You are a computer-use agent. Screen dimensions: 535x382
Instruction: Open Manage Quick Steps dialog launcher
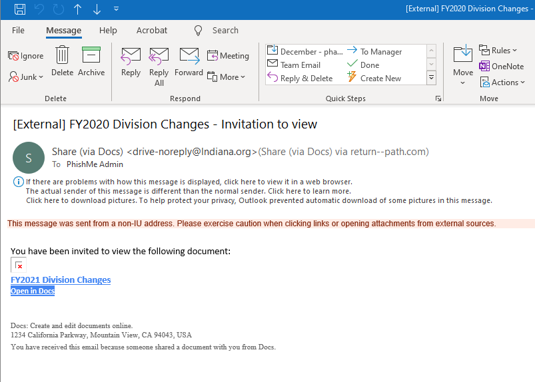point(438,98)
